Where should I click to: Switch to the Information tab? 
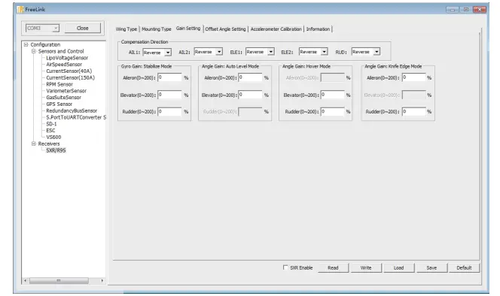click(x=318, y=29)
